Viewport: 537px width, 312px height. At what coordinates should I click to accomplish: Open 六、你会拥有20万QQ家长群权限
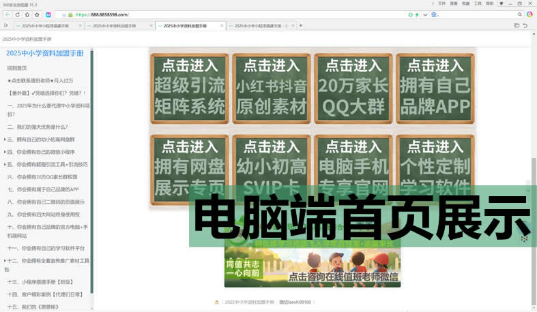pyautogui.click(x=42, y=177)
